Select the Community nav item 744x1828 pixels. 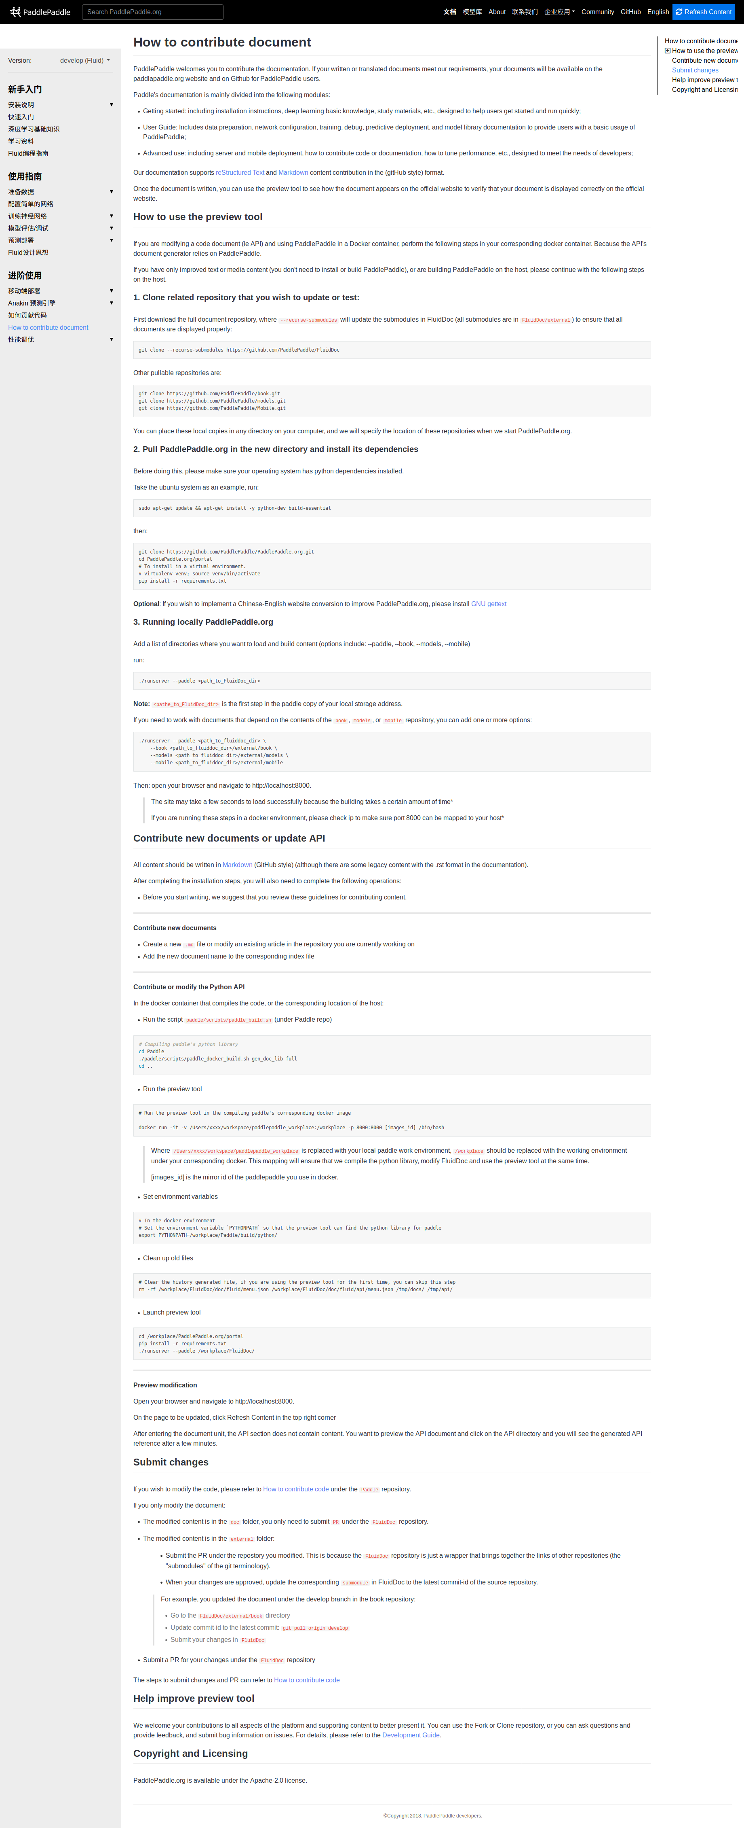pos(597,12)
